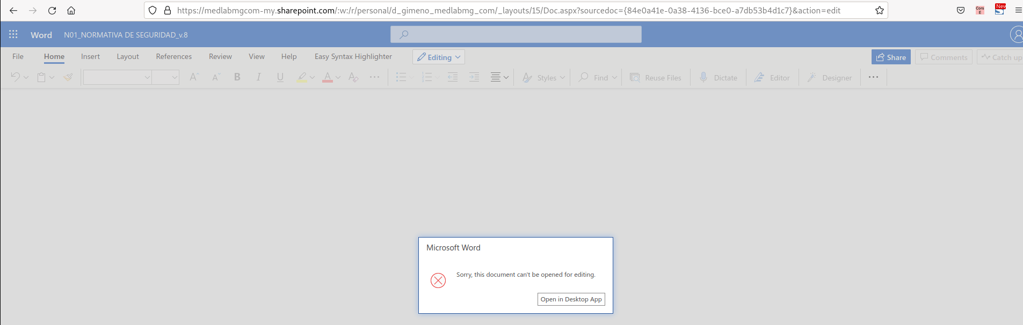Screen dimensions: 1023x325
Task: Open the Editor pane
Action: point(772,77)
